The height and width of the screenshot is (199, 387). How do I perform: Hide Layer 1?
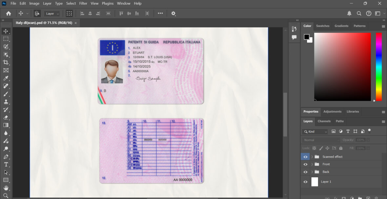click(306, 182)
